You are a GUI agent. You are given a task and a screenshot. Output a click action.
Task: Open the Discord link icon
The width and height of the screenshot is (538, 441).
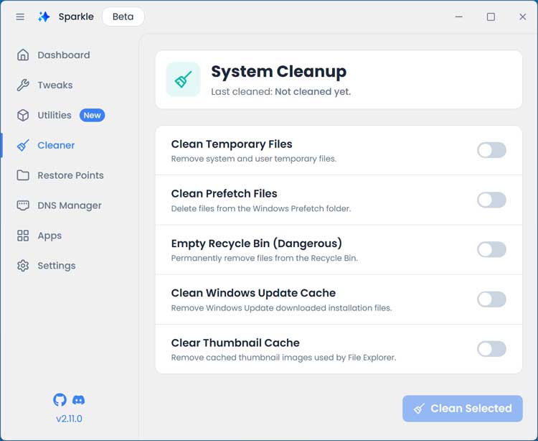[x=79, y=400]
